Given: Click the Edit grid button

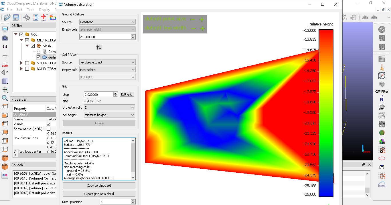Looking at the screenshot, I should (x=127, y=94).
